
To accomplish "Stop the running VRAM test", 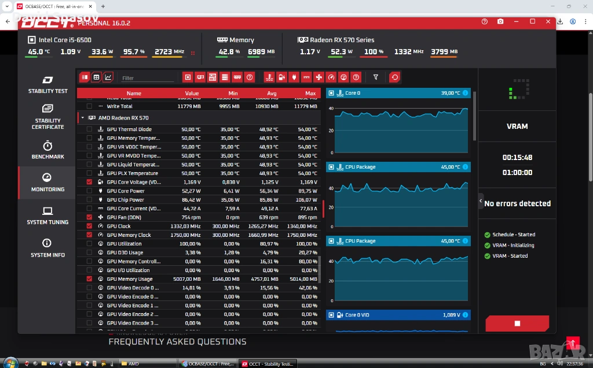I will (517, 324).
